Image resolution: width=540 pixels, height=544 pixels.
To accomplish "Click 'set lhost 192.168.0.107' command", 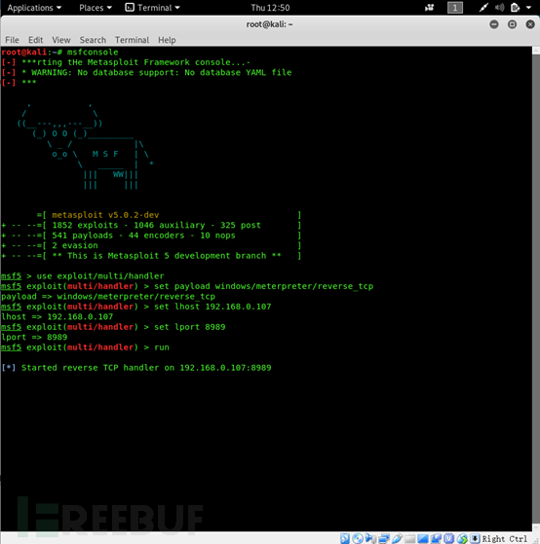I will (212, 307).
